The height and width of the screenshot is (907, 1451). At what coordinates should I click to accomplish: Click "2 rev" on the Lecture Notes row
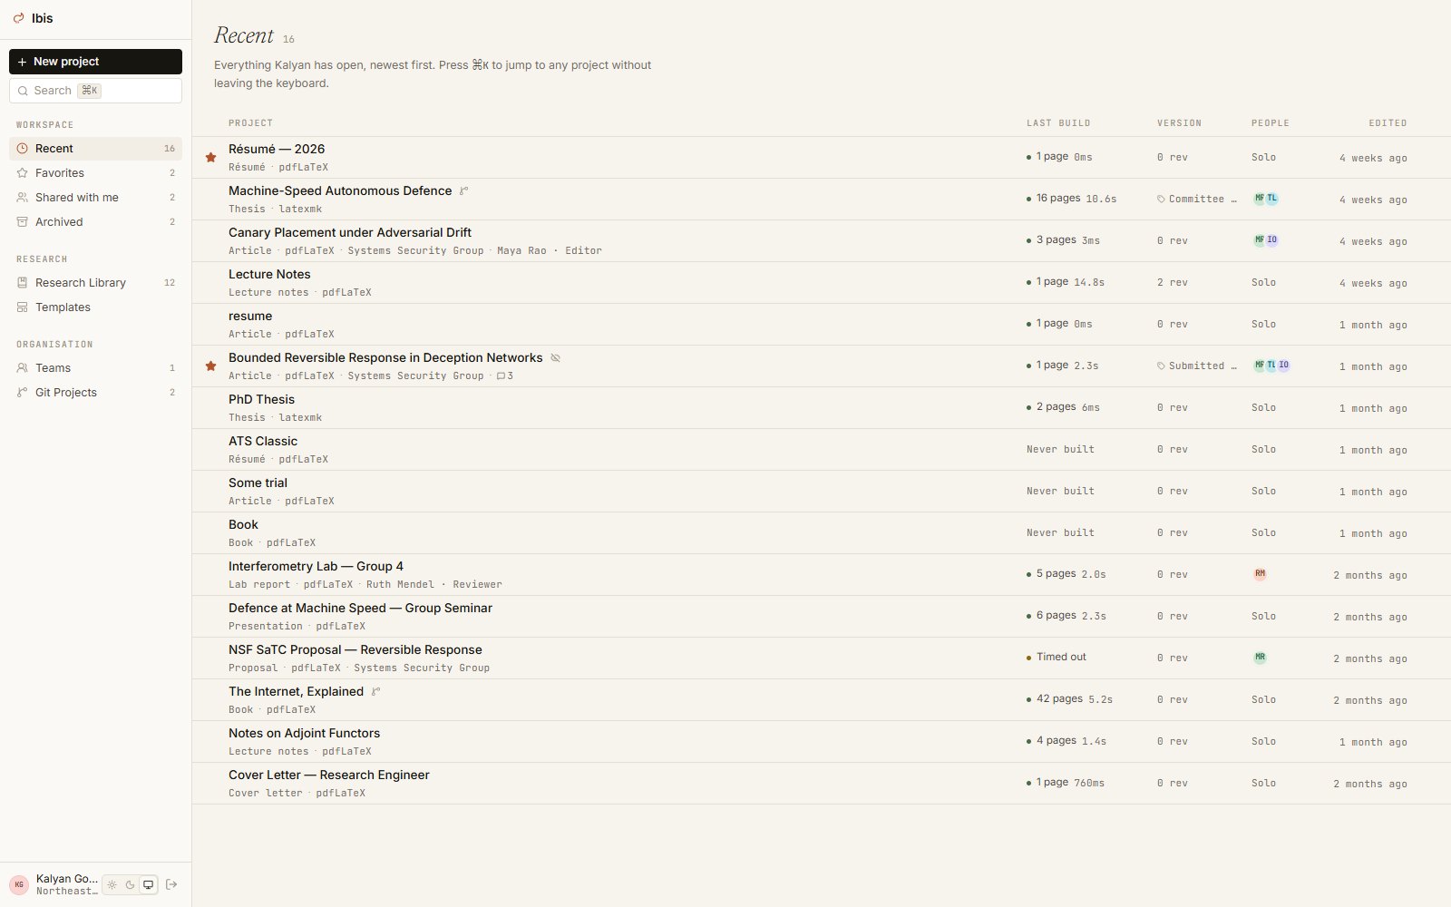point(1173,282)
